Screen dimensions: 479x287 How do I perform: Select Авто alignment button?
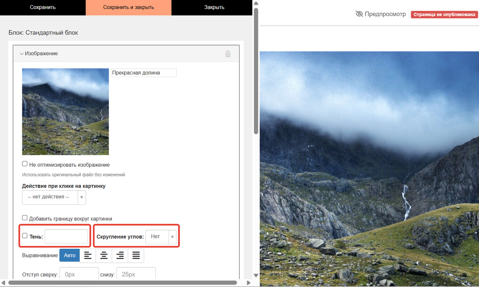click(x=69, y=255)
